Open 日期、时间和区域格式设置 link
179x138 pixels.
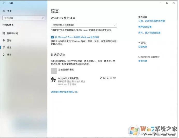pyautogui.click(x=152, y=21)
